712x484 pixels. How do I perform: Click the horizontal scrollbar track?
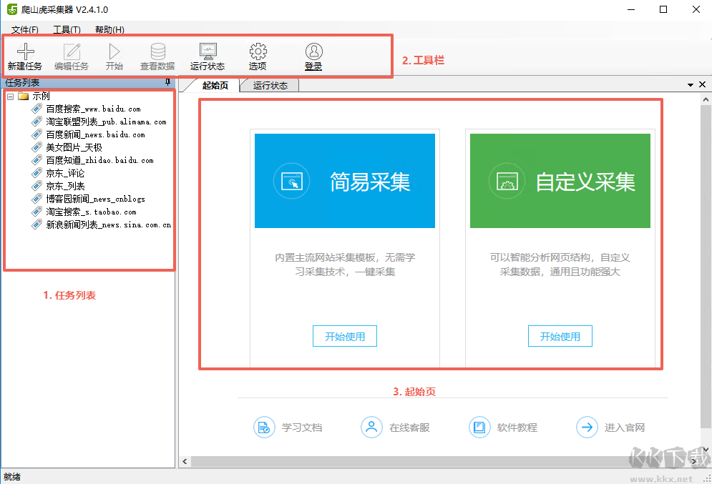(439, 461)
